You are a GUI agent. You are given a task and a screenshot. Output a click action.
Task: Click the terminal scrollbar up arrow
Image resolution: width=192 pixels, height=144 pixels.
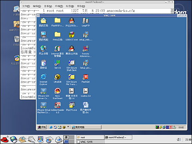(x=172, y=10)
